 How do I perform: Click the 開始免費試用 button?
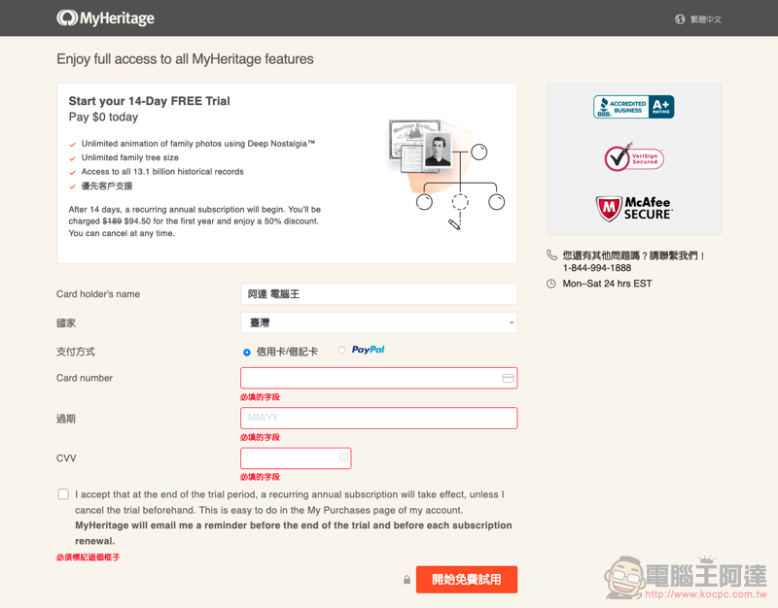coord(467,579)
